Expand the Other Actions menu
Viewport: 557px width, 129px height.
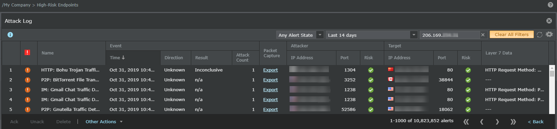(104, 122)
